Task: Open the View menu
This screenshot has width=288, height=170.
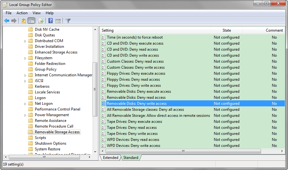Action: pos(36,13)
